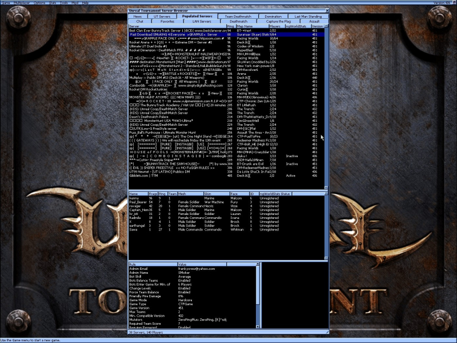Open the Capture the Flag tab
The width and height of the screenshot is (457, 343).
[278, 21]
